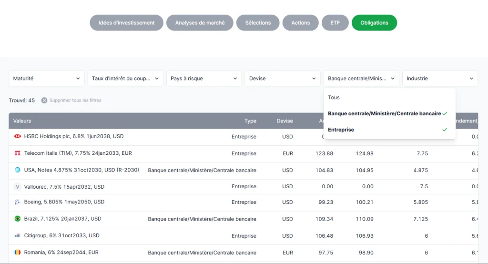
Task: Click the Valeurs column header
Action: coord(22,121)
